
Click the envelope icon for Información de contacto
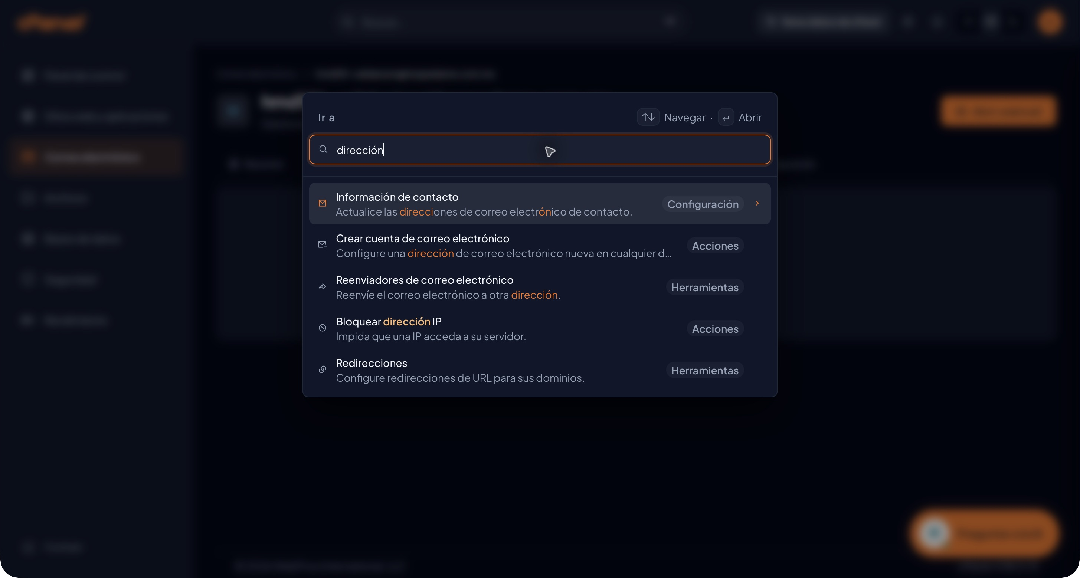323,203
